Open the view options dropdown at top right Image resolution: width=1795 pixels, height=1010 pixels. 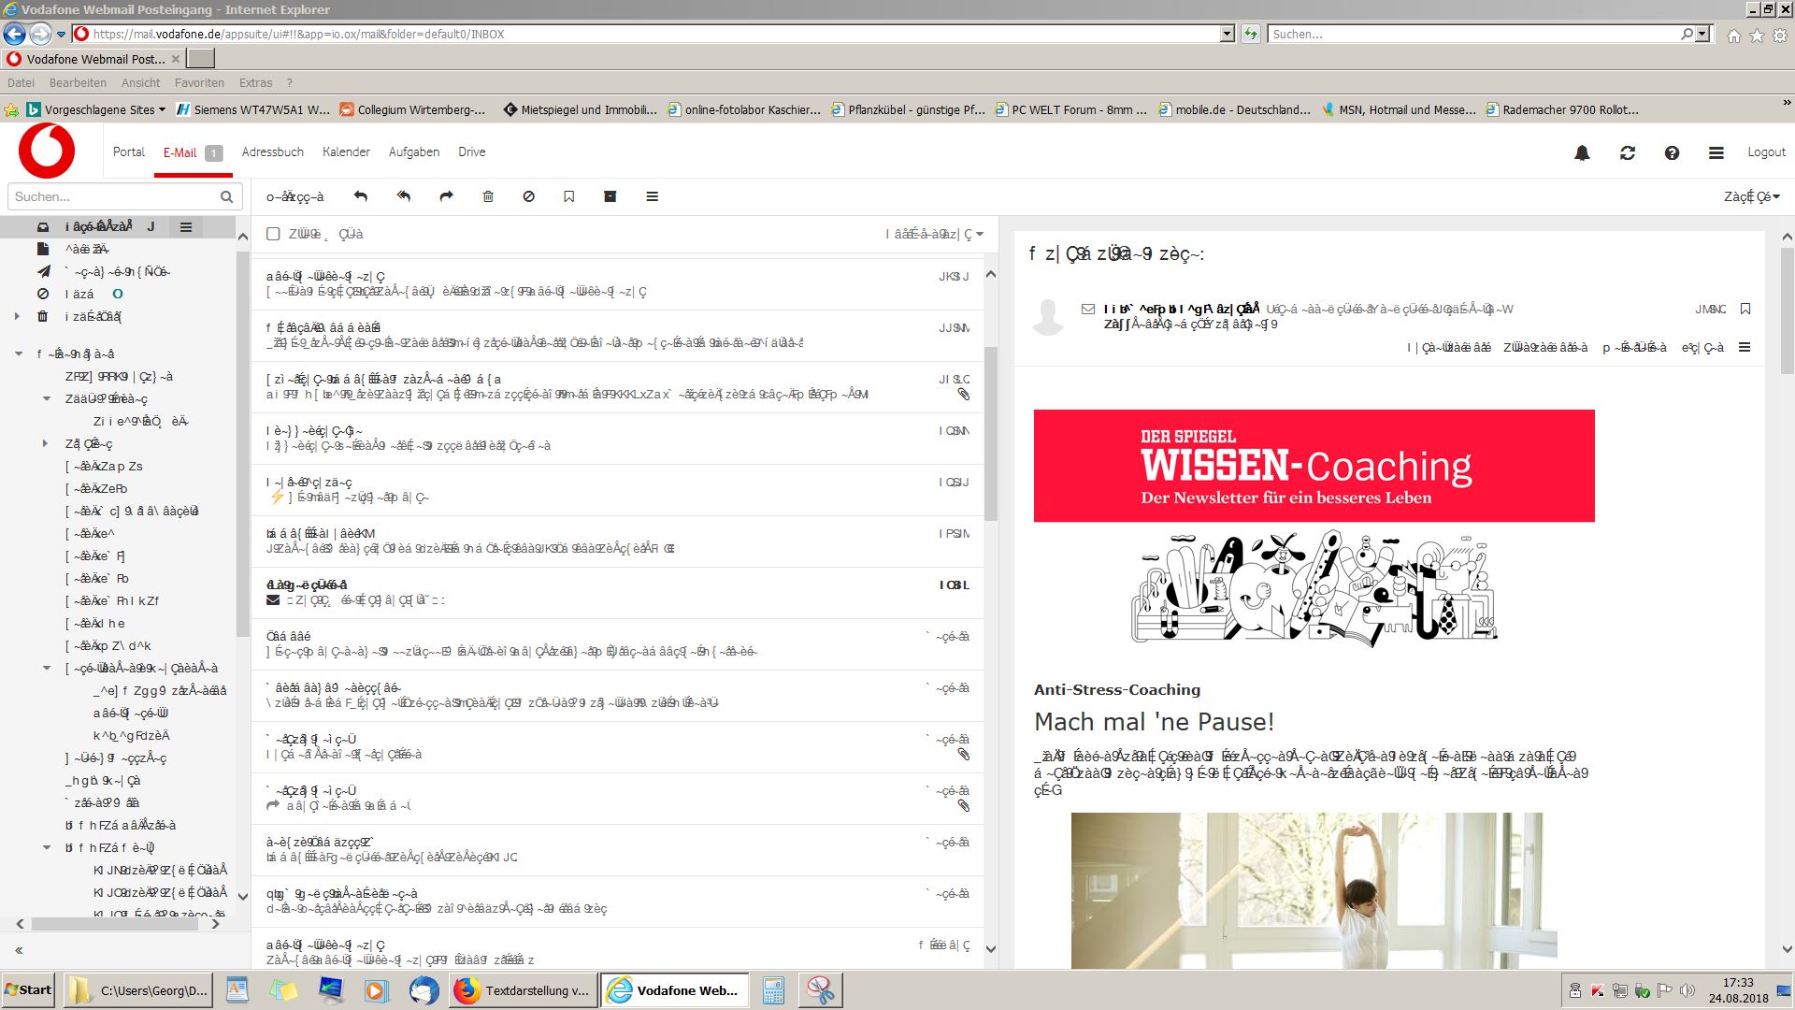click(x=1752, y=196)
